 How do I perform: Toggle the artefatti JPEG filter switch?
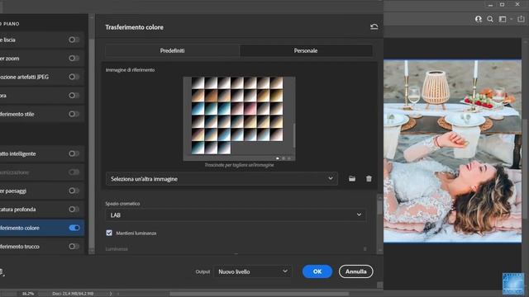(74, 77)
